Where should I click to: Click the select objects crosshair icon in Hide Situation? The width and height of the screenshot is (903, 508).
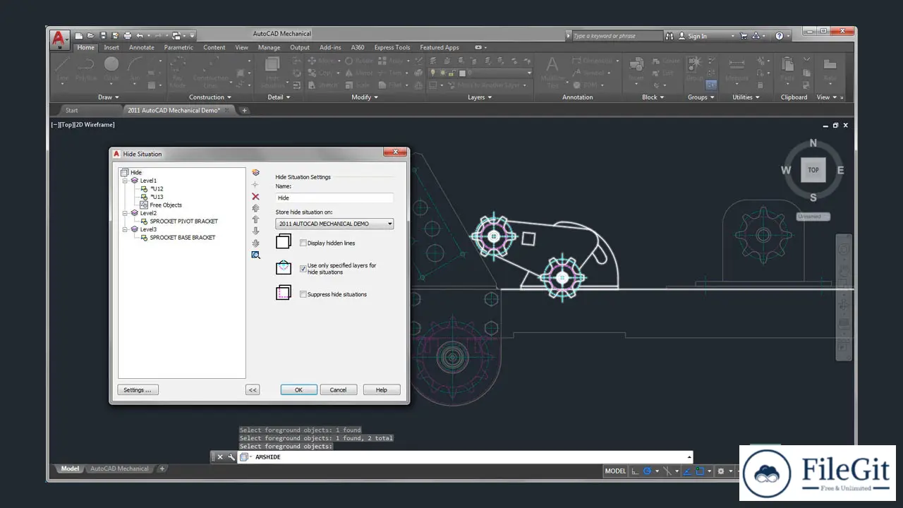pyautogui.click(x=255, y=184)
